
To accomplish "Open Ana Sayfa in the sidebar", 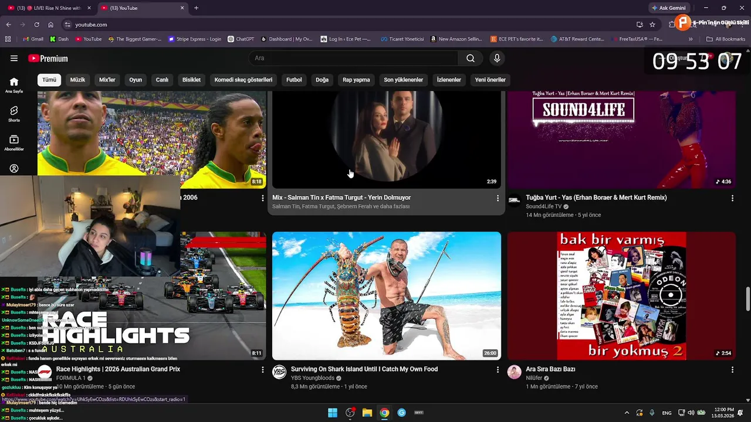I will [14, 85].
